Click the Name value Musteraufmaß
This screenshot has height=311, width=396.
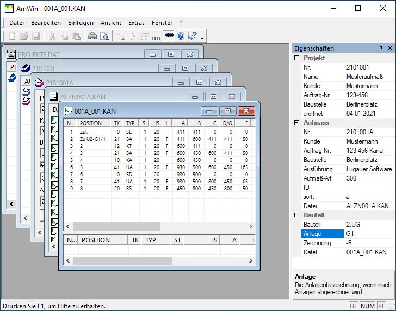pyautogui.click(x=364, y=77)
